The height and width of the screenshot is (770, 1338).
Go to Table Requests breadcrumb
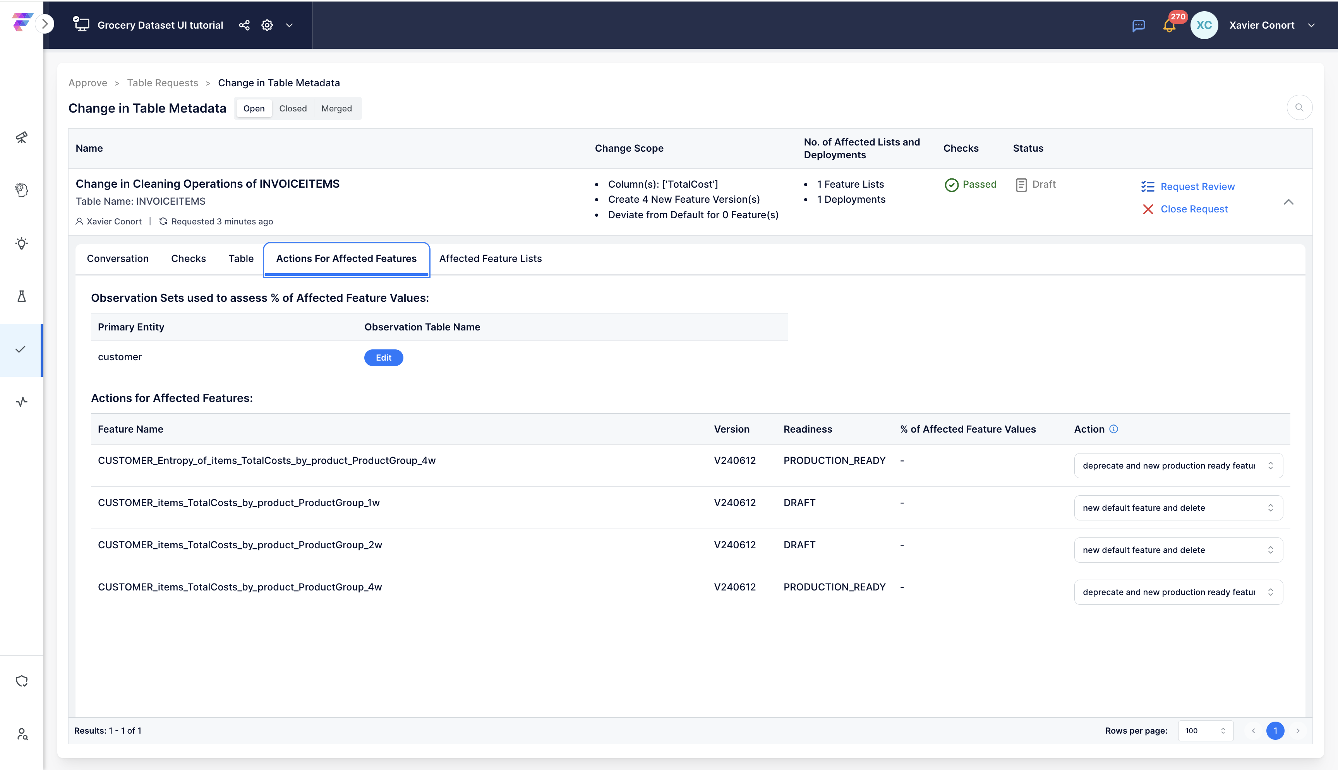[163, 82]
